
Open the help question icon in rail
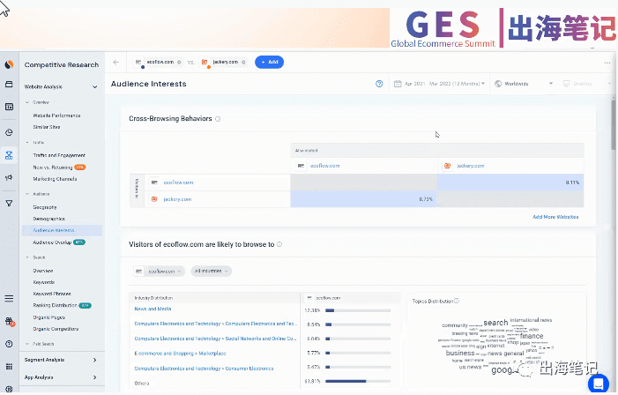pyautogui.click(x=9, y=344)
